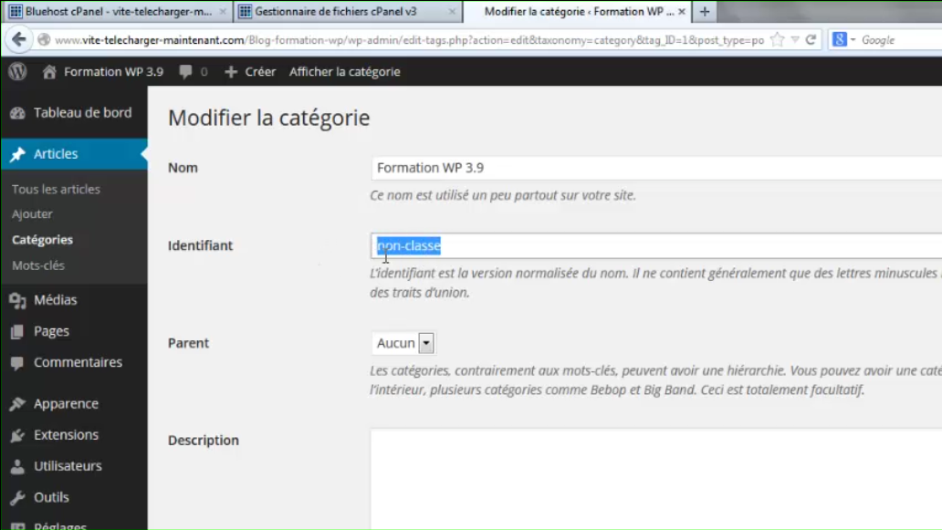The height and width of the screenshot is (530, 942).
Task: Click the Formation WP 3.9 site name
Action: [113, 72]
